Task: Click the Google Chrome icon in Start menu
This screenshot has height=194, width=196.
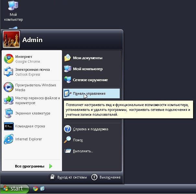Action: point(8,59)
